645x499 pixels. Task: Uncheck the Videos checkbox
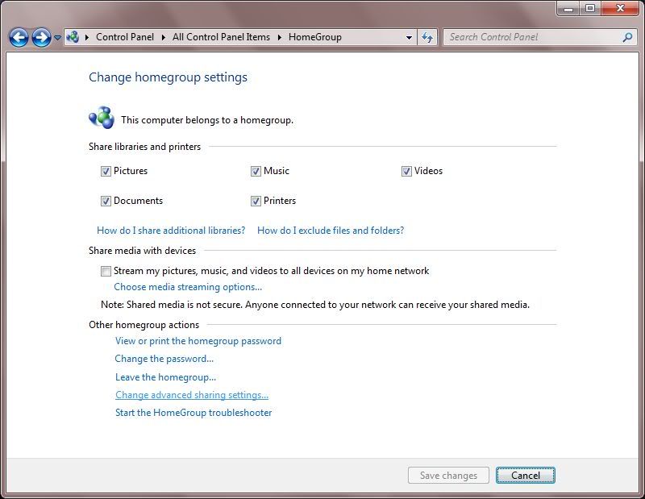406,171
